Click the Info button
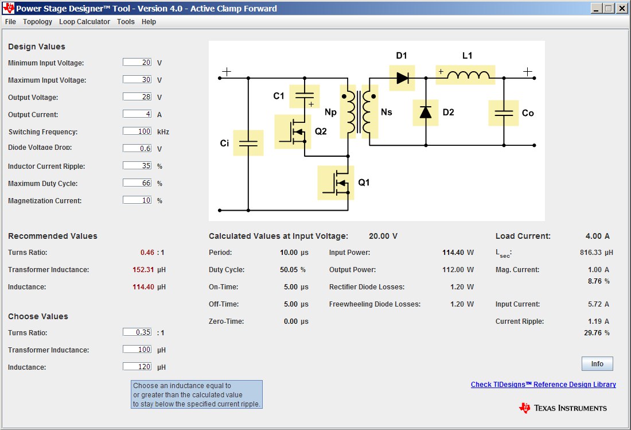Image resolution: width=631 pixels, height=430 pixels. [597, 363]
